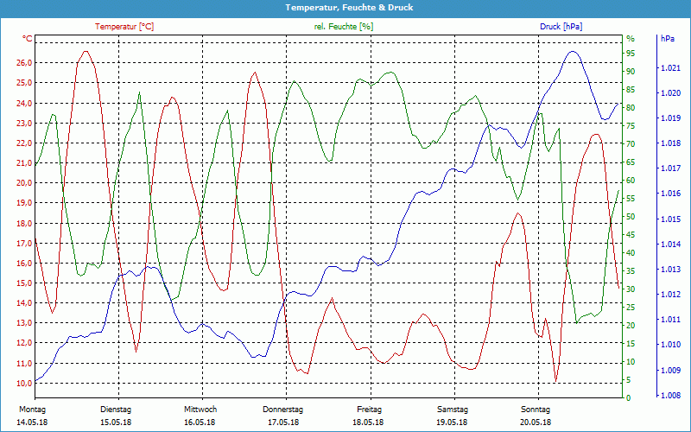Select the green 'rel. Feuchte [%]' legend label
Image resolution: width=691 pixels, height=432 pixels.
[x=343, y=27]
